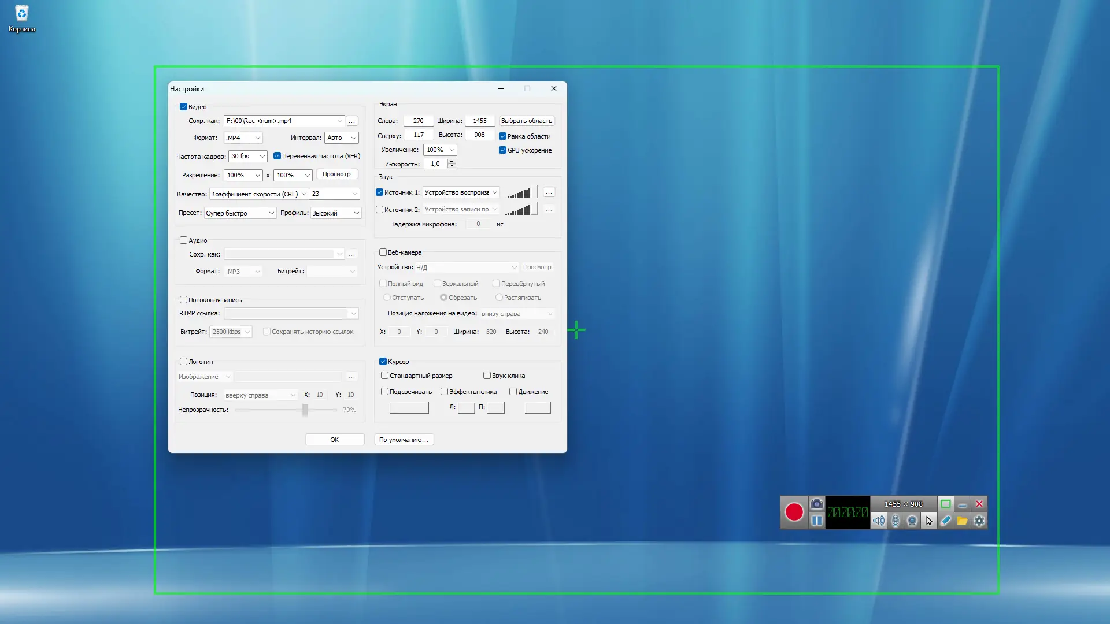Open output folder via yellow folder icon
1110x624 pixels.
[962, 521]
